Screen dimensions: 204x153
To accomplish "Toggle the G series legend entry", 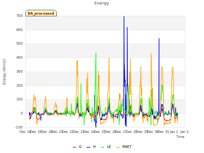I will click(x=77, y=147).
